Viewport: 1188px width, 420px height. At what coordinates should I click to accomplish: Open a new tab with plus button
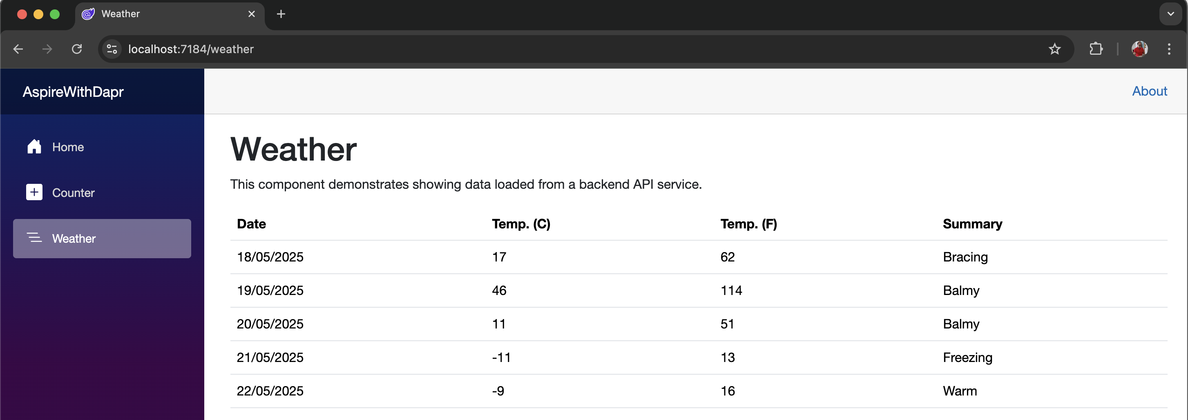coord(281,14)
